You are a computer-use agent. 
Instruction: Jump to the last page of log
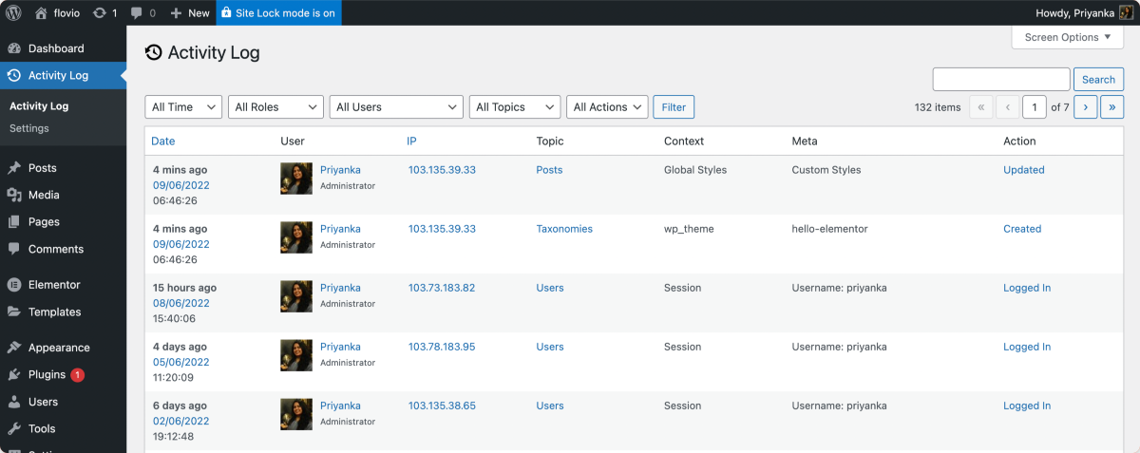pyautogui.click(x=1112, y=107)
